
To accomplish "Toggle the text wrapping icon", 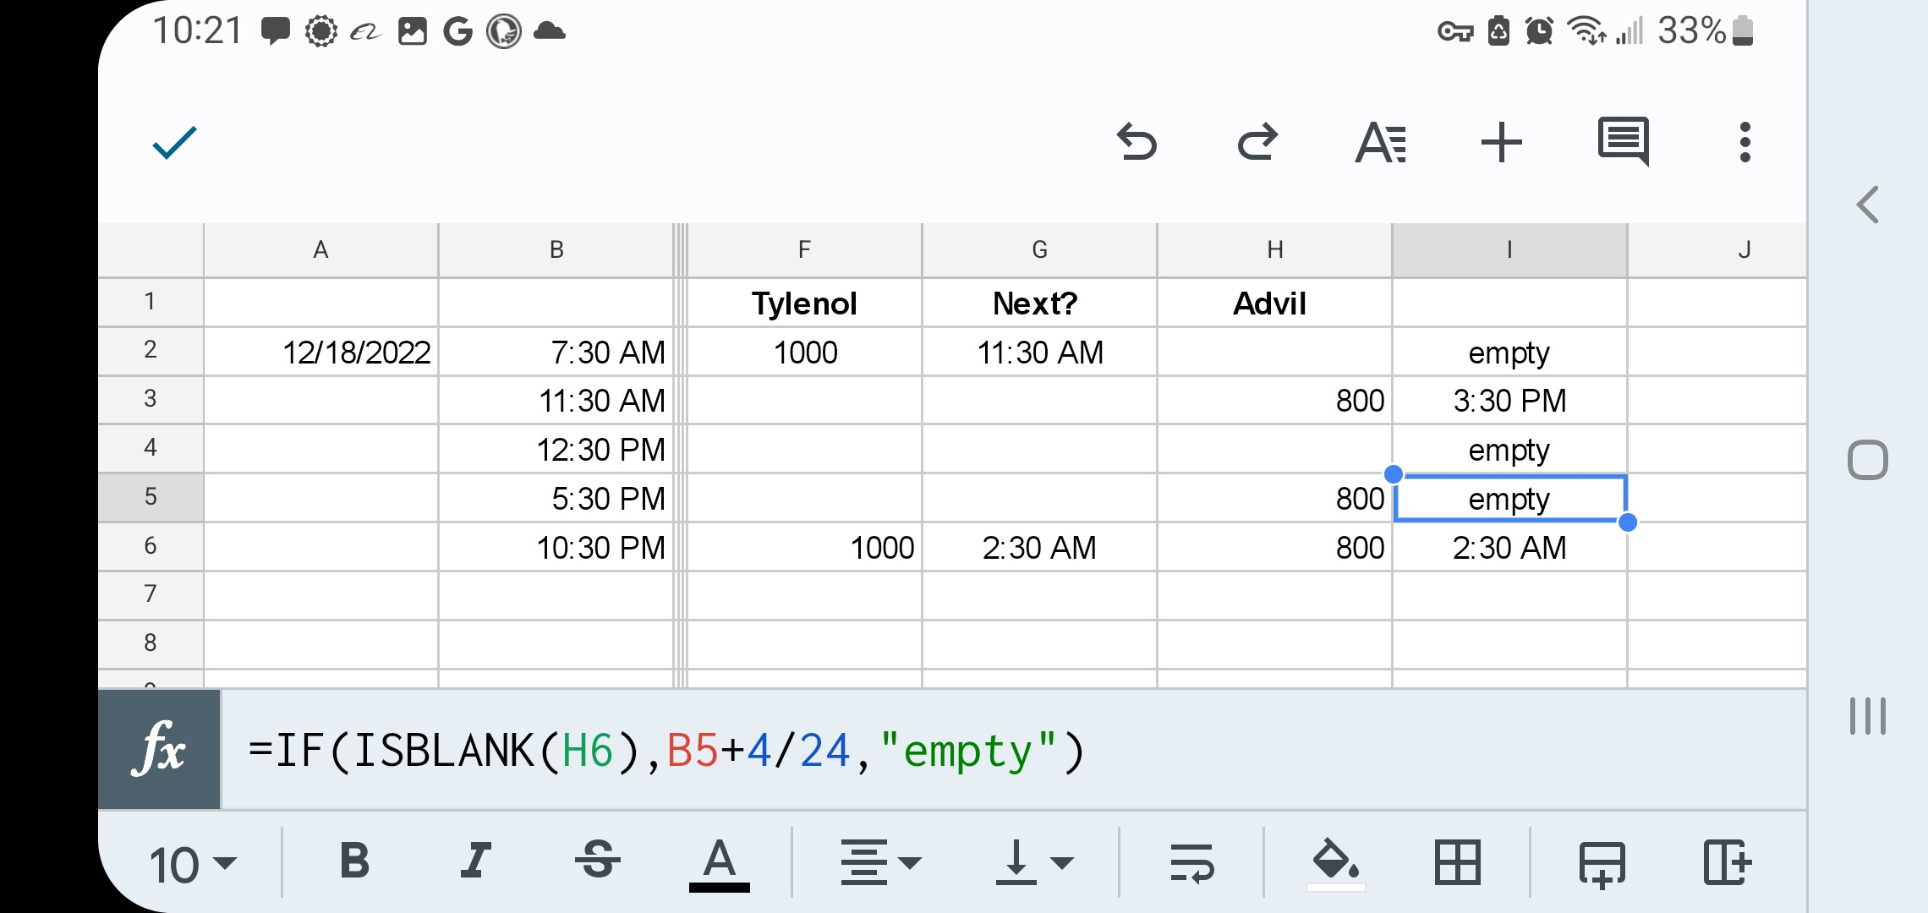I will tap(1191, 862).
